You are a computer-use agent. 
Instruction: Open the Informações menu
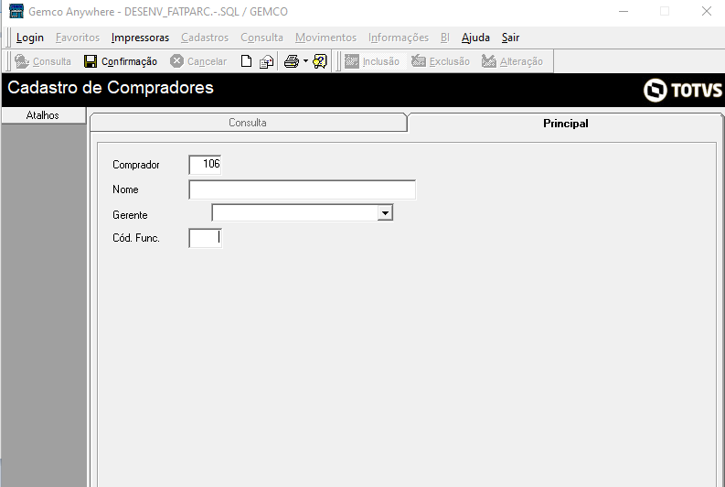(399, 38)
